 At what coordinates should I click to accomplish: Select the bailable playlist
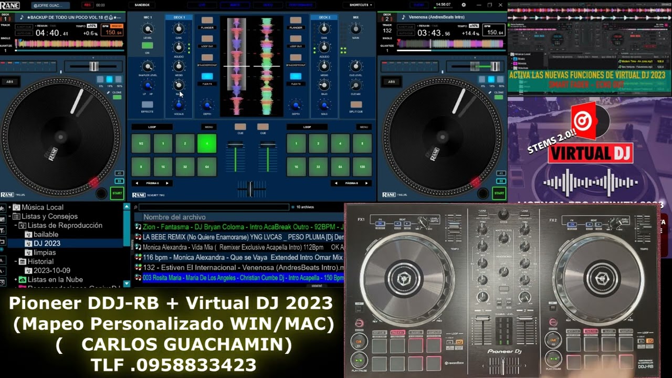pos(46,234)
